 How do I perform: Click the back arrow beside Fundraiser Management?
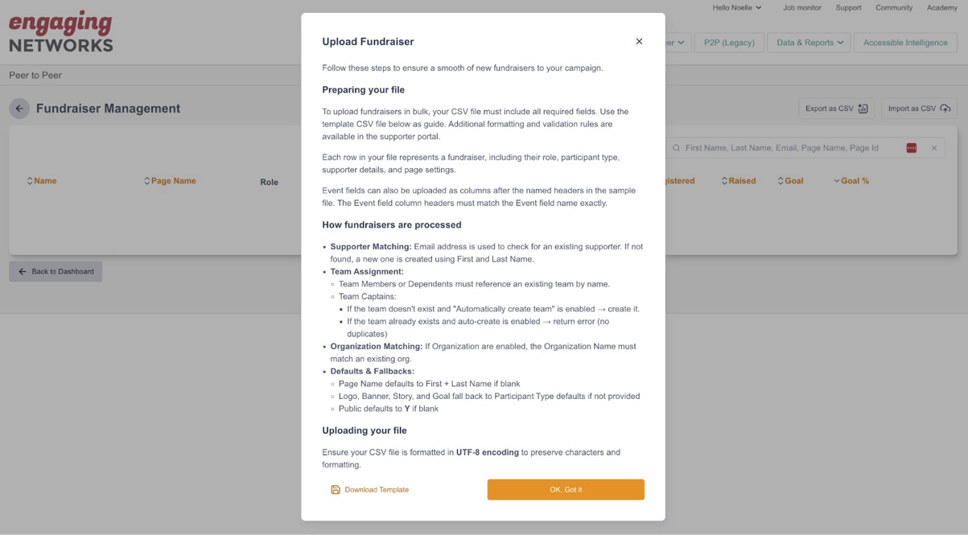click(x=19, y=109)
